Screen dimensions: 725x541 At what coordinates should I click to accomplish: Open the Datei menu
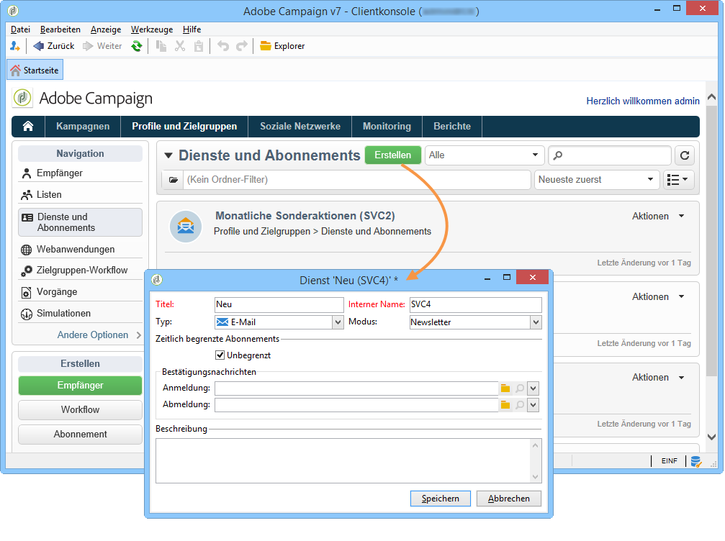[x=20, y=29]
